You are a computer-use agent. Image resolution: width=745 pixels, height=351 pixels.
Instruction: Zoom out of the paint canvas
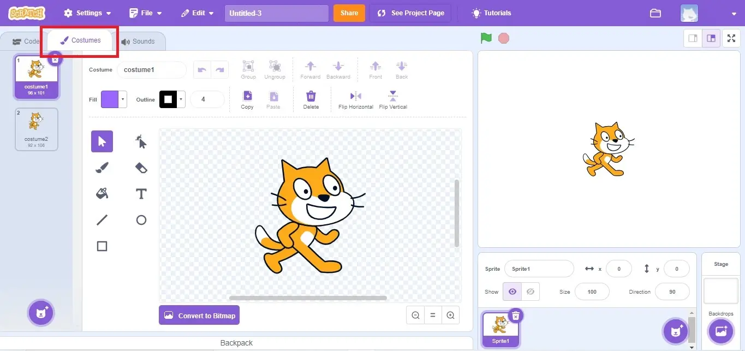[415, 315]
